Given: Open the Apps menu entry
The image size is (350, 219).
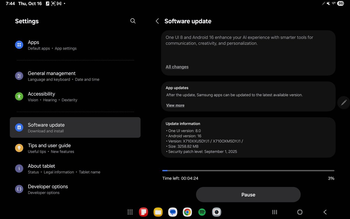Looking at the screenshot, I should [x=75, y=45].
